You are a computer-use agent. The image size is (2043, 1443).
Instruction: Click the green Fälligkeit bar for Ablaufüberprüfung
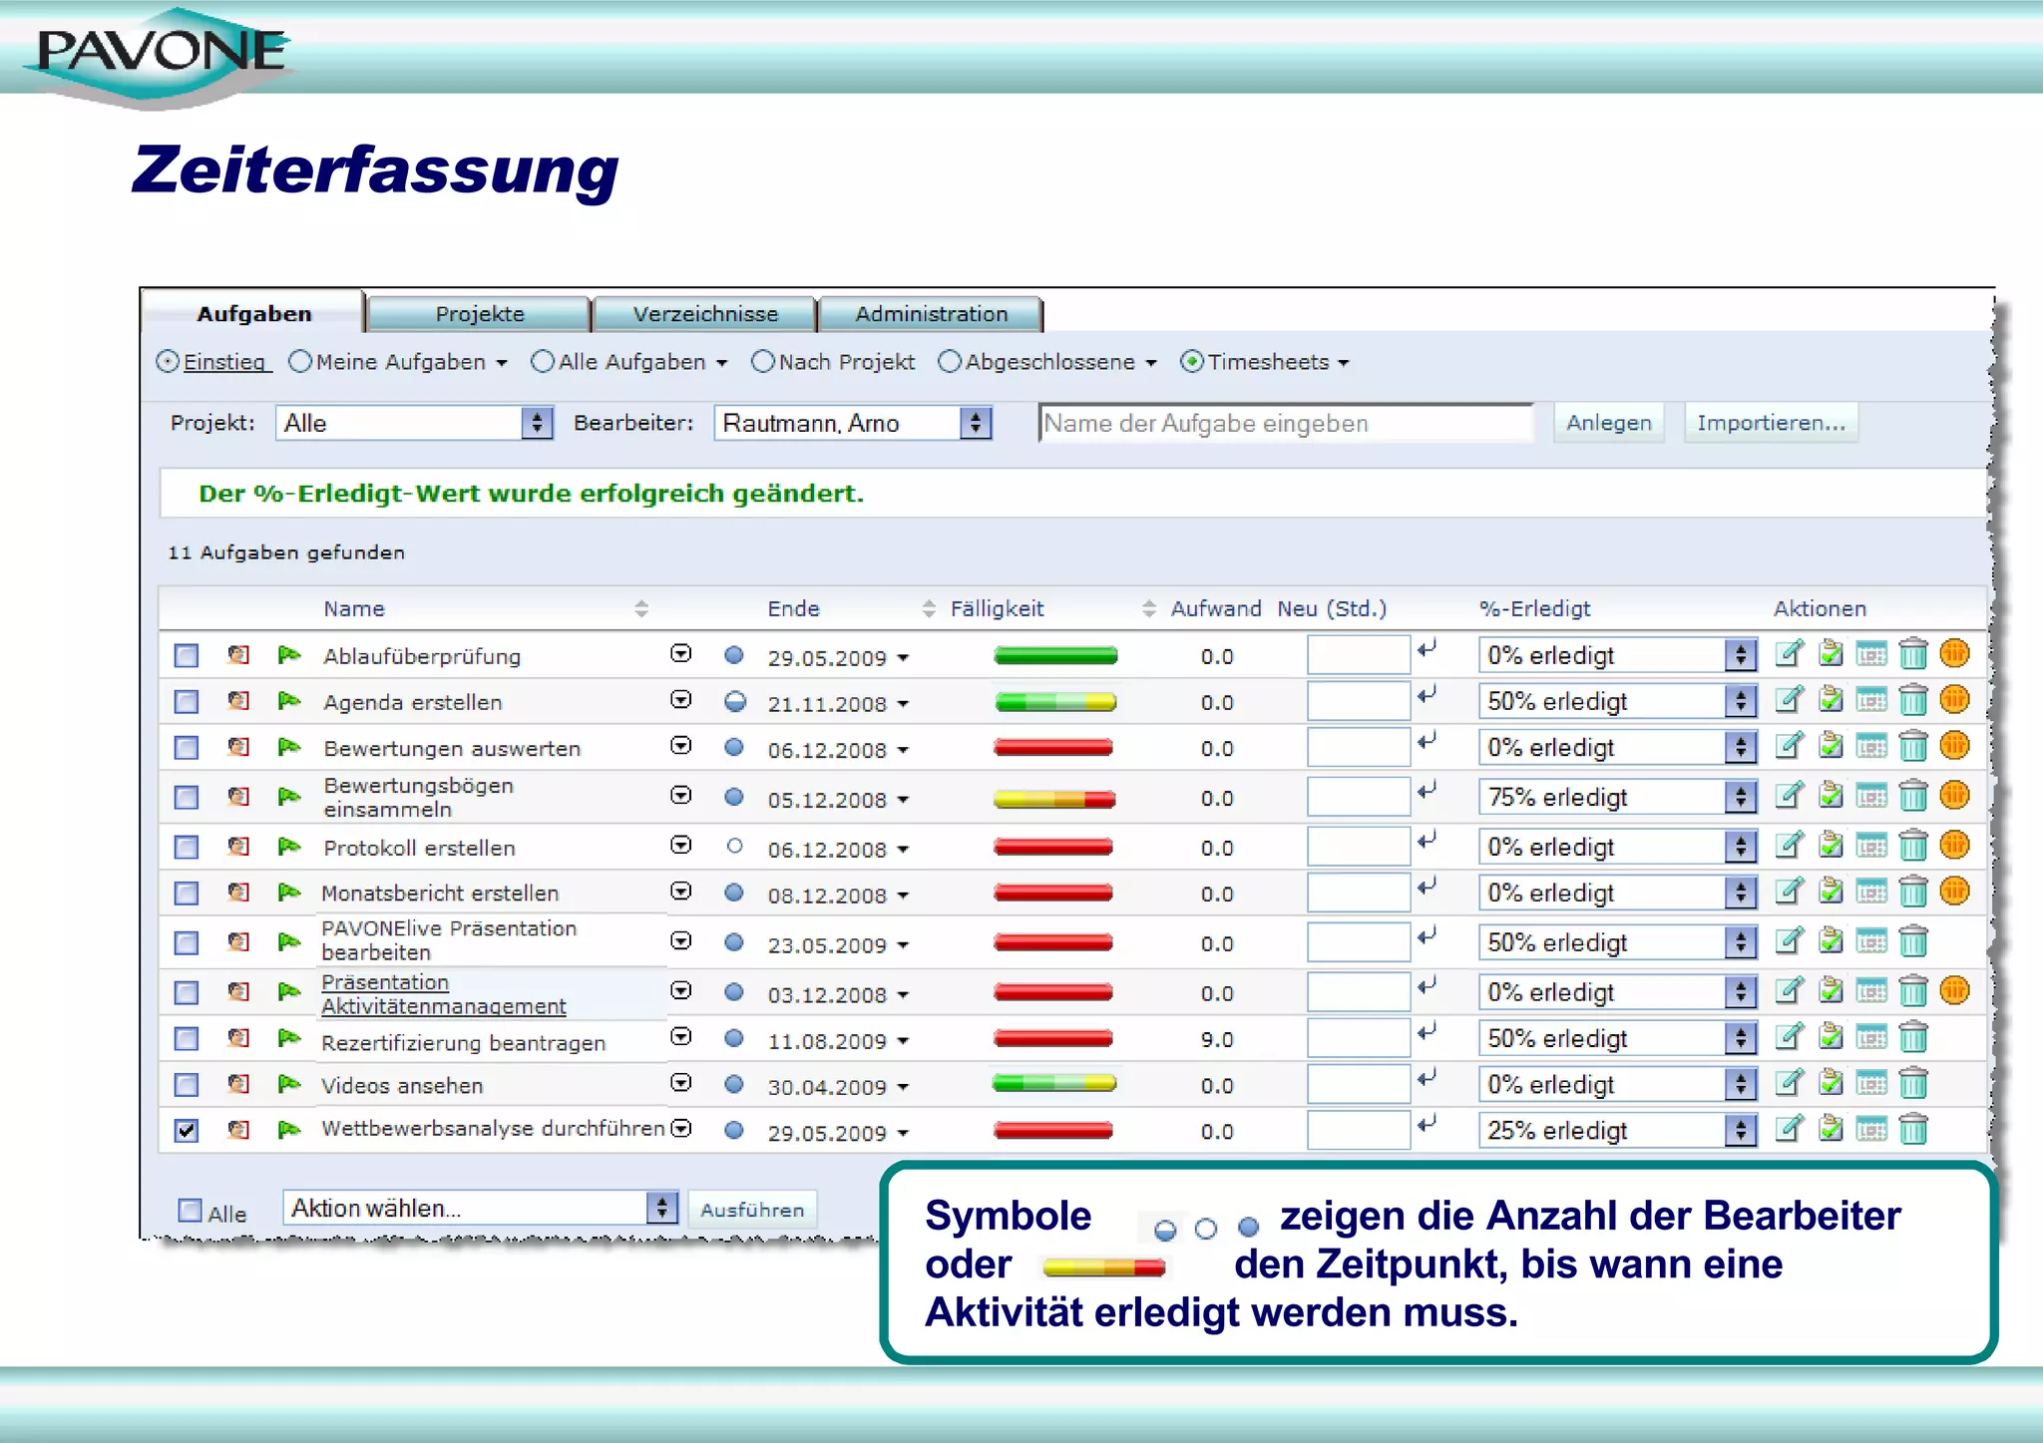(1054, 656)
